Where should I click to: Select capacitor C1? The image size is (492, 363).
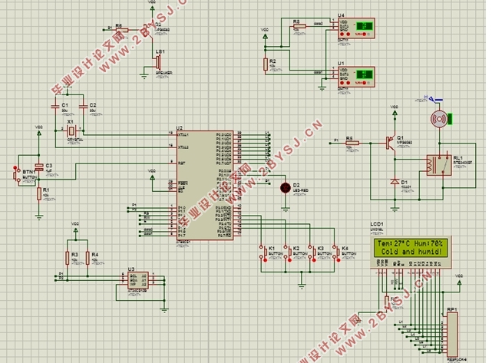pos(55,107)
